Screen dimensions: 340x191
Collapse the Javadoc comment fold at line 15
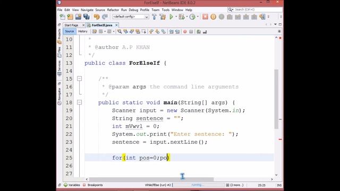click(x=80, y=79)
